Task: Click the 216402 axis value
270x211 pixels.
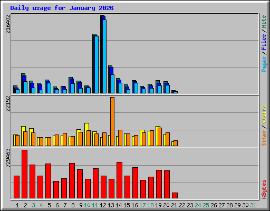Action: (x=8, y=24)
